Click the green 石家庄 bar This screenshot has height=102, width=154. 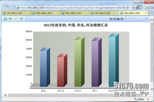(x=80, y=62)
